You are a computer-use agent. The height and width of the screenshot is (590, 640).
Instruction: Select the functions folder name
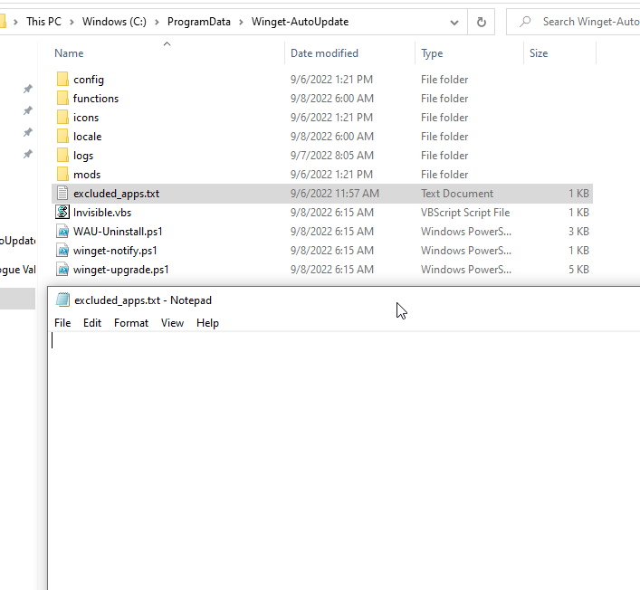click(96, 99)
